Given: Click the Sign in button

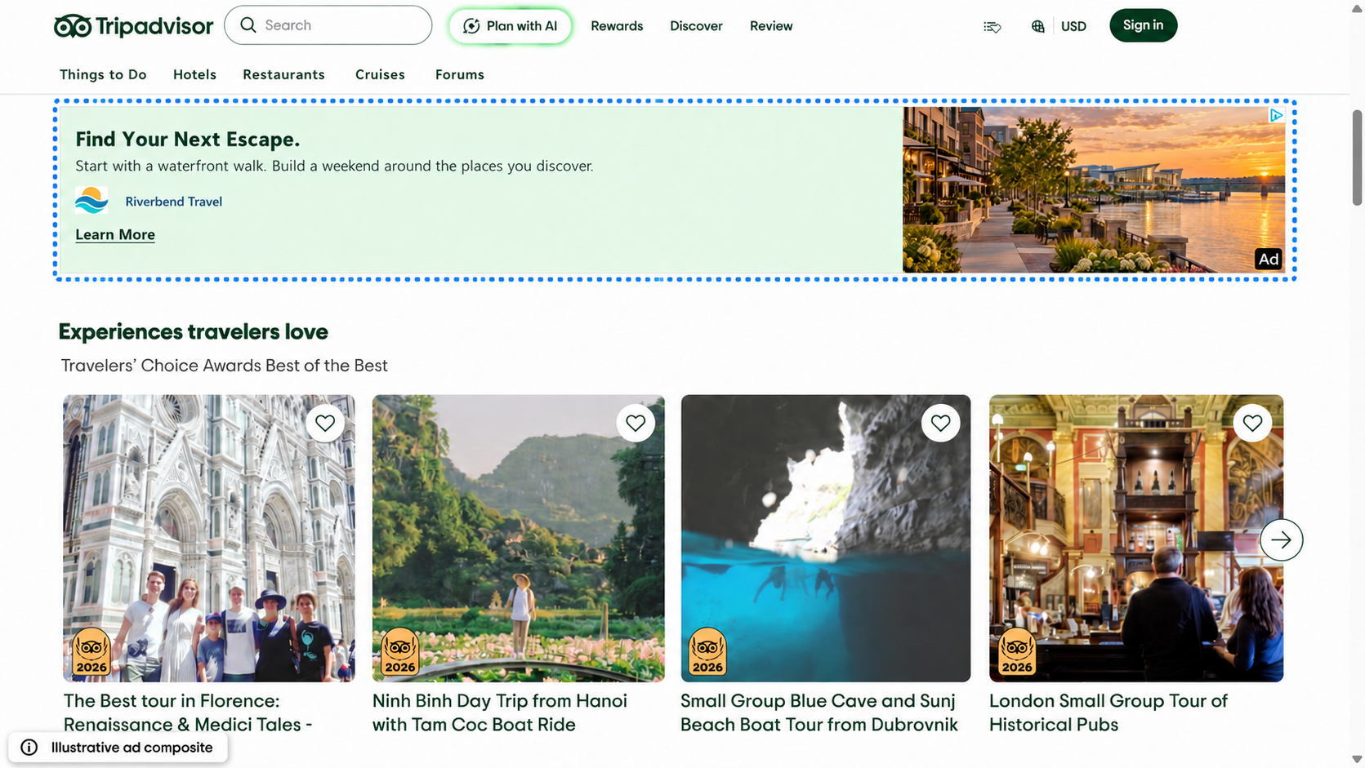Looking at the screenshot, I should [x=1143, y=25].
